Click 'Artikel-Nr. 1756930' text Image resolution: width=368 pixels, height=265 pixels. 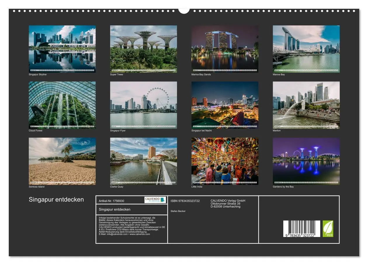point(112,201)
